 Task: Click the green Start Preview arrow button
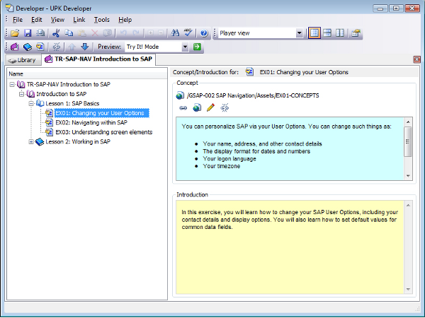pos(197,47)
